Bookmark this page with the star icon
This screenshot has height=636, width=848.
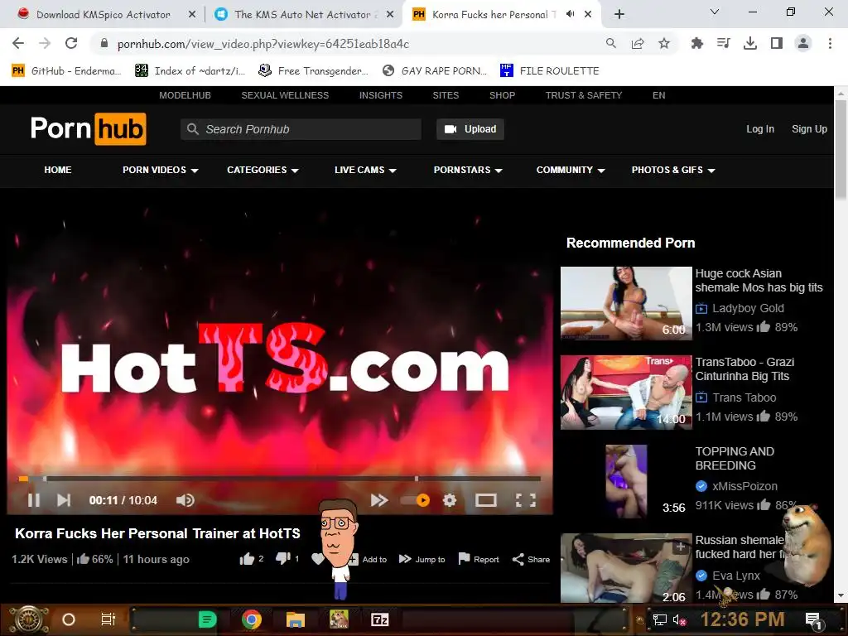pyautogui.click(x=664, y=43)
